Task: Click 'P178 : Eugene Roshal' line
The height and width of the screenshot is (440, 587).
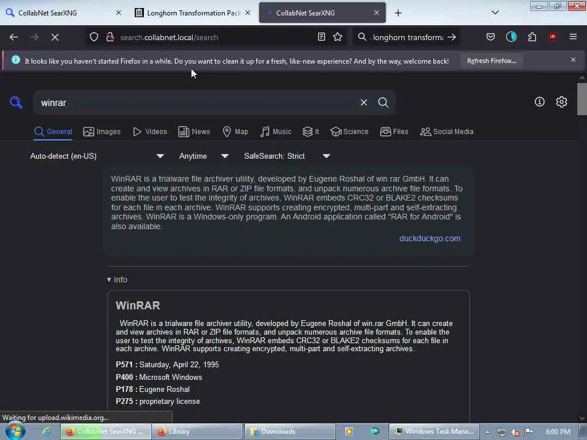Action: pos(152,389)
